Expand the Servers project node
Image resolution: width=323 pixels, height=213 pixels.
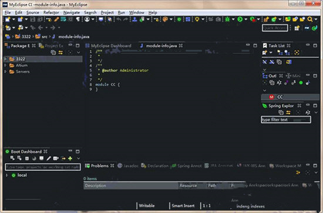pyautogui.click(x=5, y=71)
